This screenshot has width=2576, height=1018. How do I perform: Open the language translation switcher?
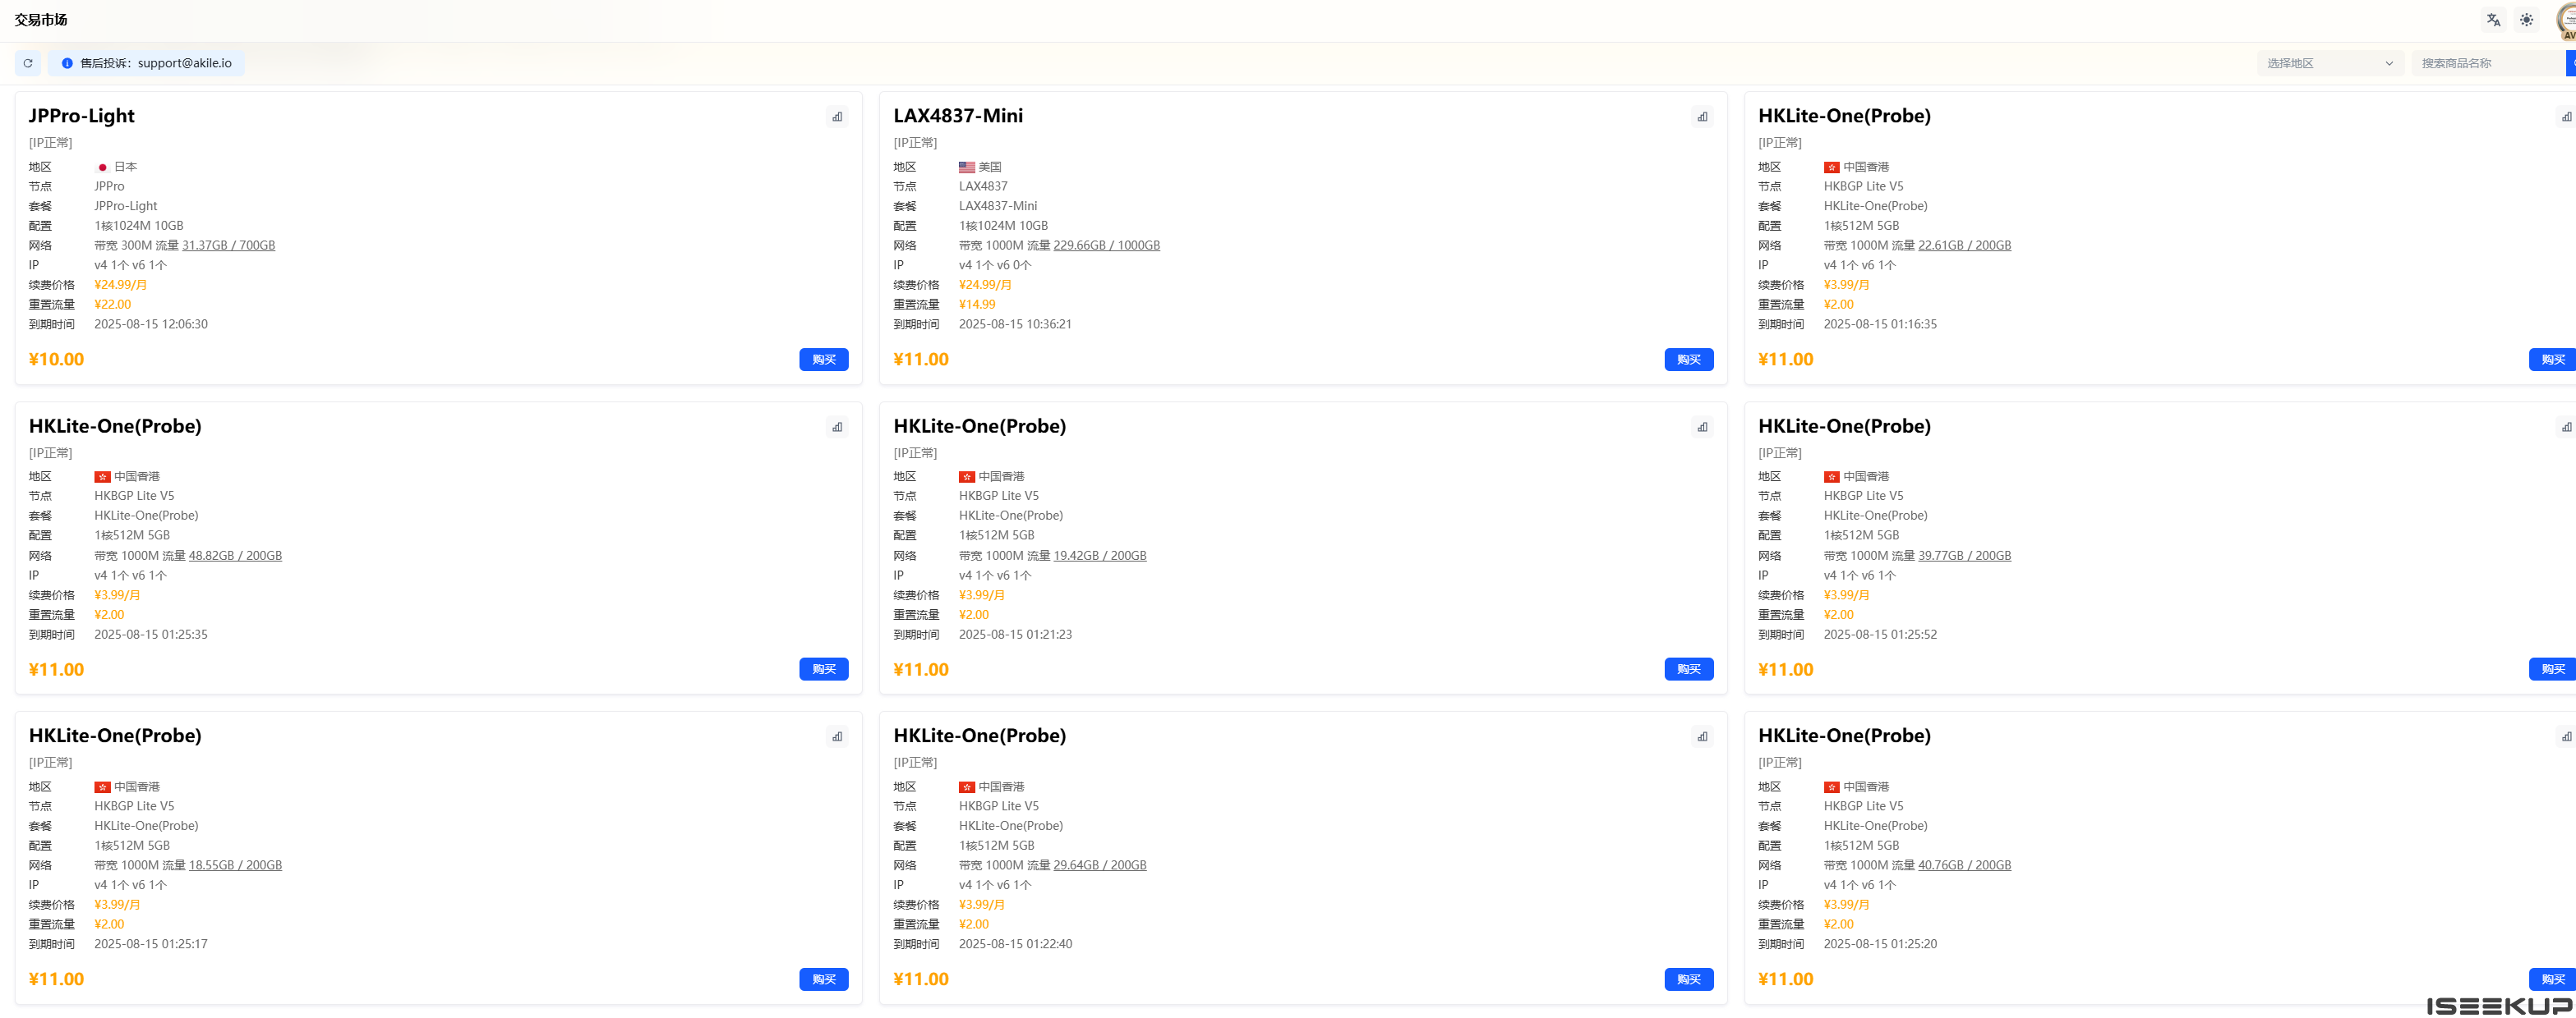2493,20
